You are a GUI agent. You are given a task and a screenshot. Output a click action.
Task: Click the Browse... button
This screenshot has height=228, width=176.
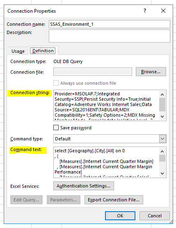point(151,72)
